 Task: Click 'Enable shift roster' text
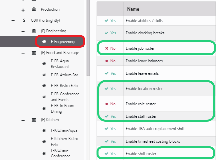pos(141,154)
